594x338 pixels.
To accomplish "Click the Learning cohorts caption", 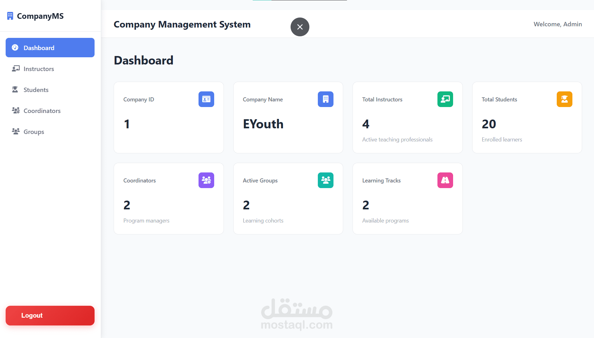I will tap(263, 220).
